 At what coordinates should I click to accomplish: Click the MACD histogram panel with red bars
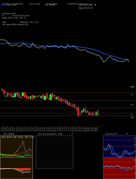pos(16,168)
